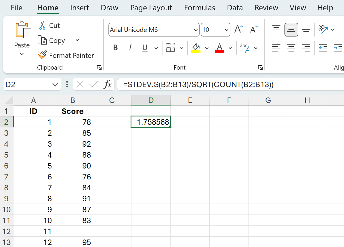Open the Borders tool
This screenshot has height=247, width=344.
pyautogui.click(x=171, y=48)
